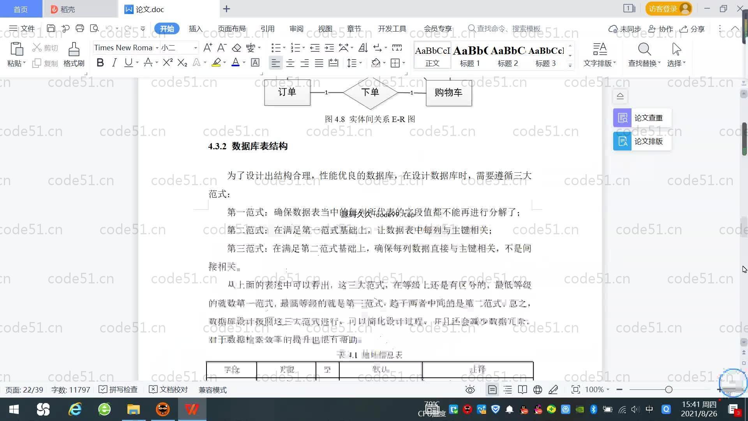Switch to outline view icon
The width and height of the screenshot is (748, 421).
[508, 389]
